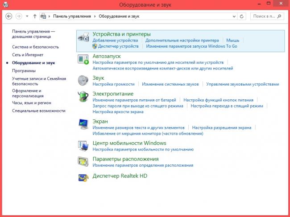Open Программы in sidebar
Viewport: 290px width, 217px height.
[24, 71]
